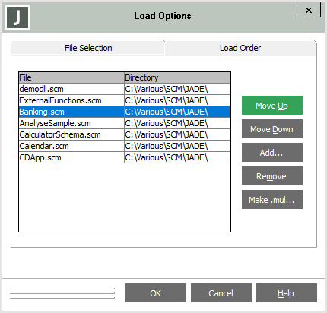Switch to the File Selection tab

[x=87, y=48]
